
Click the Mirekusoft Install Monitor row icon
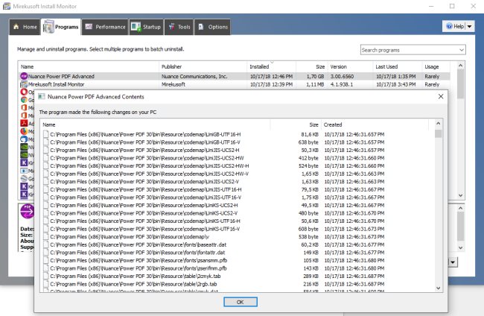click(x=24, y=84)
